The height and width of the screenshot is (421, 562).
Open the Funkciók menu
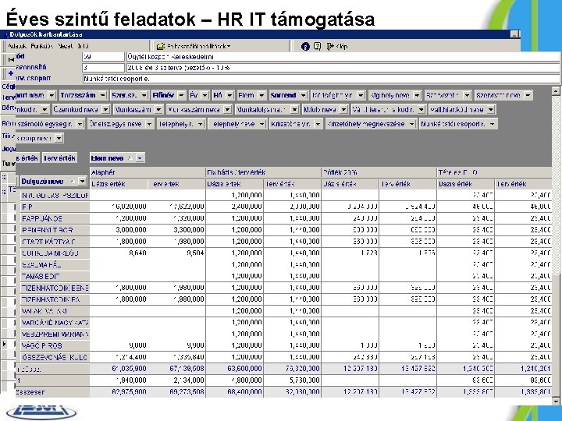pos(42,46)
